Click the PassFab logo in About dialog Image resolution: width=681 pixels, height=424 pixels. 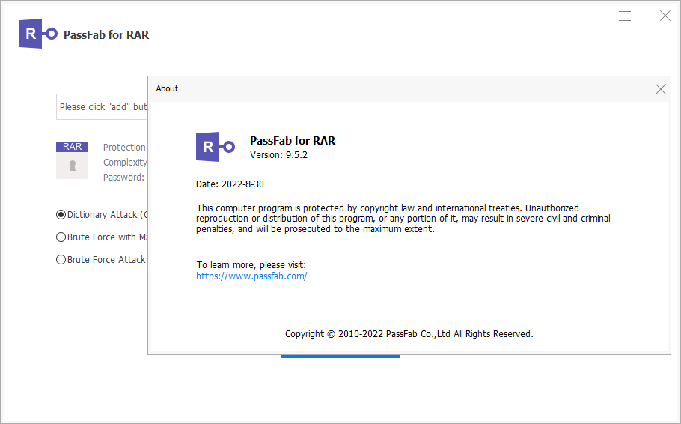click(x=216, y=147)
